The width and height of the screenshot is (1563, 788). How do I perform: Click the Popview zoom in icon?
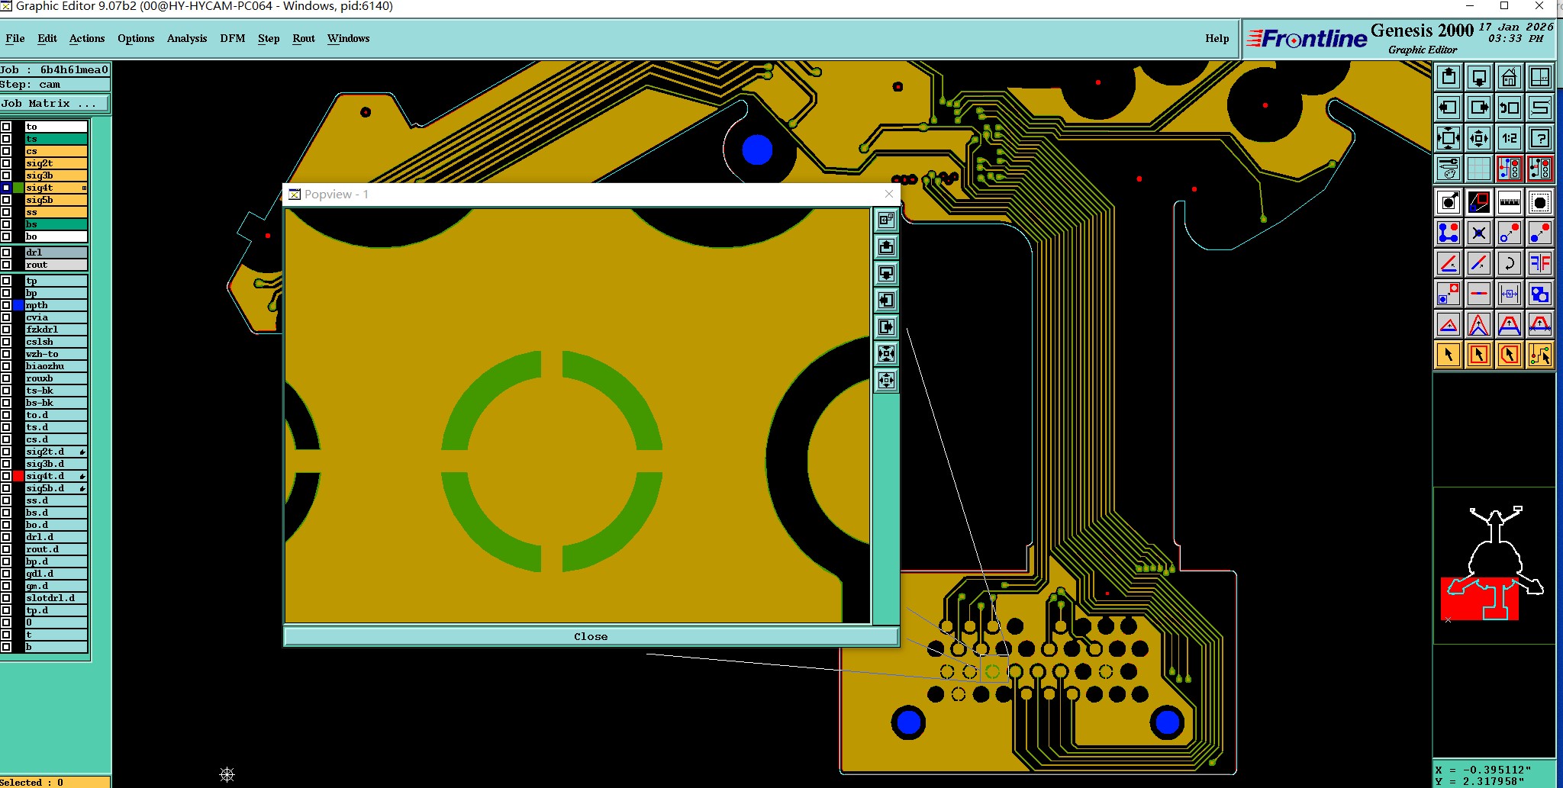coord(886,353)
